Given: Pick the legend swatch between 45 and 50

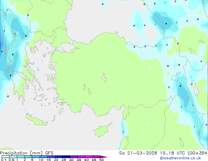Looking at the screenshot, I should coord(96,157).
